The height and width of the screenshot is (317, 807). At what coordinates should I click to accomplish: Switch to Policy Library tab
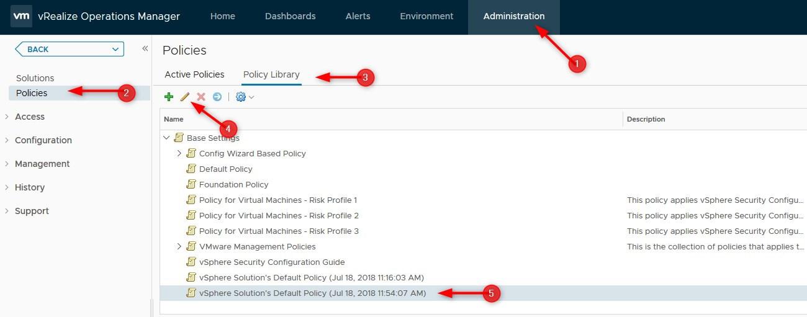click(271, 74)
